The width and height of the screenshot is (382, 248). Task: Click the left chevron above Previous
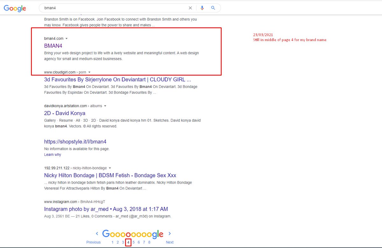(x=97, y=234)
